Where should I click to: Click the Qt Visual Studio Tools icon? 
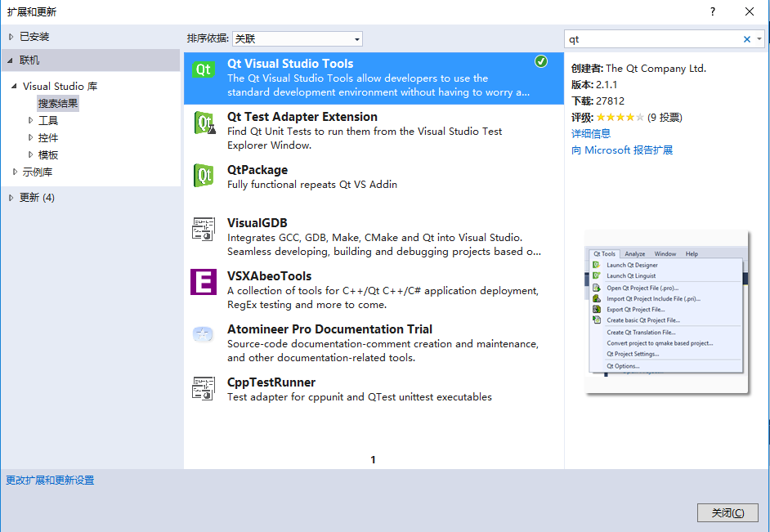[x=204, y=69]
